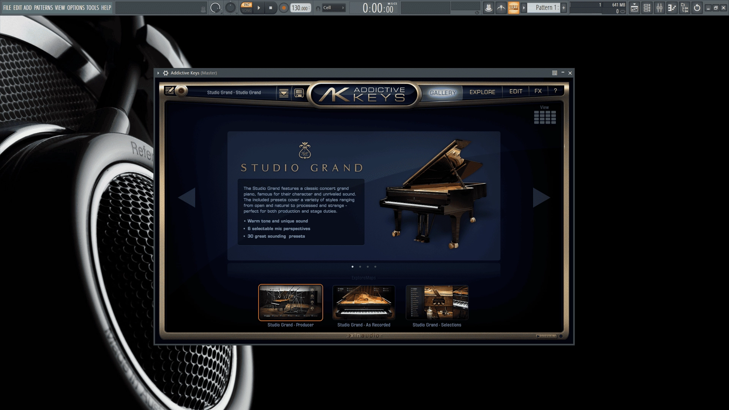Screen dimensions: 729x410
Task: Close the Addictive Keys plugin window
Action: point(570,73)
